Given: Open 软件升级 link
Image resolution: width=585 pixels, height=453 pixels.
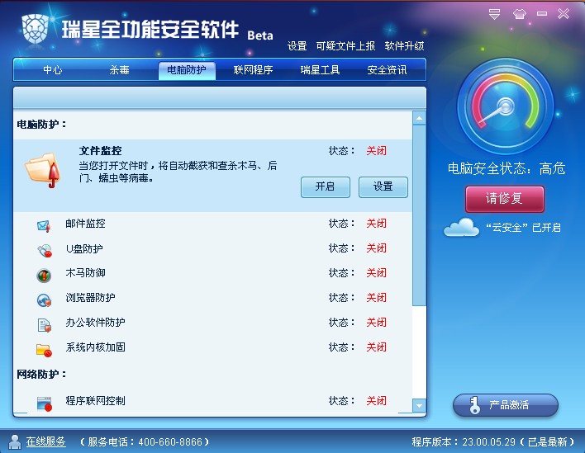Looking at the screenshot, I should click(x=404, y=46).
